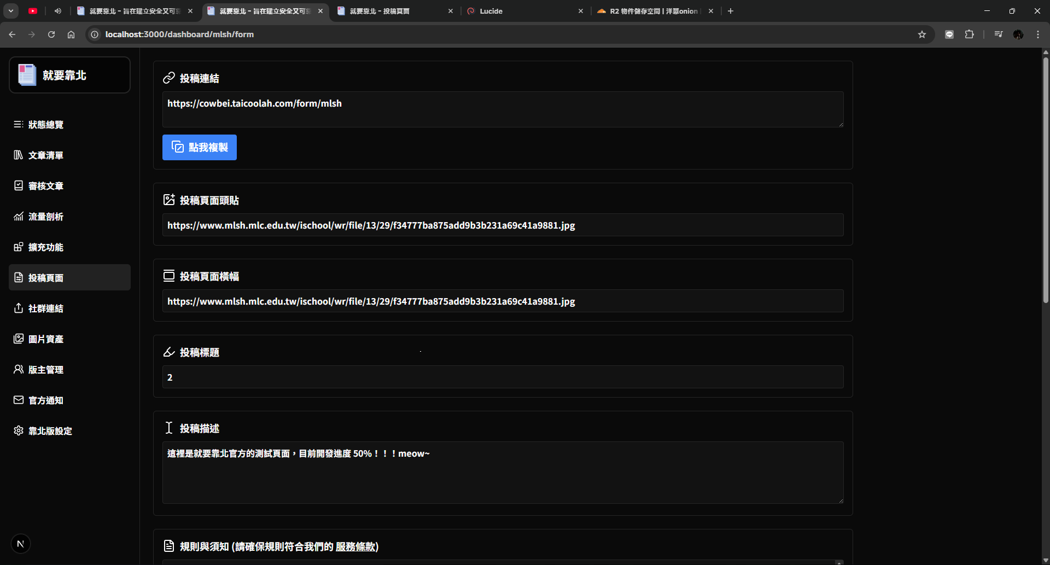Viewport: 1050px width, 565px height.
Task: Open 版主管理 in the sidebar
Action: (69, 370)
